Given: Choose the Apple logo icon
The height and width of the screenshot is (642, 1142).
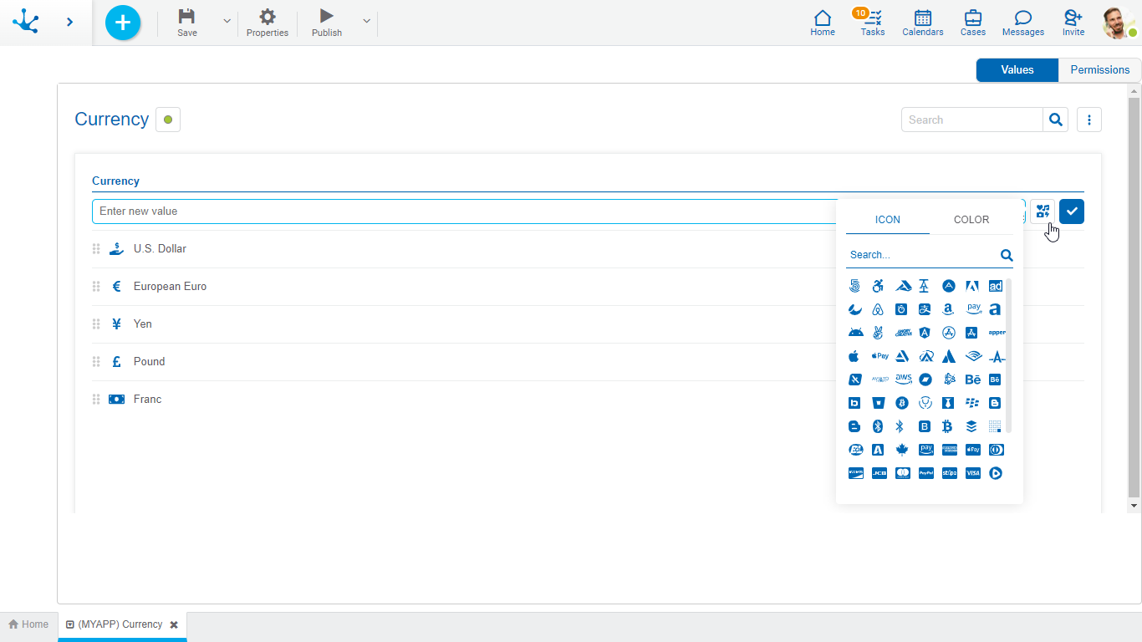Looking at the screenshot, I should 854,356.
